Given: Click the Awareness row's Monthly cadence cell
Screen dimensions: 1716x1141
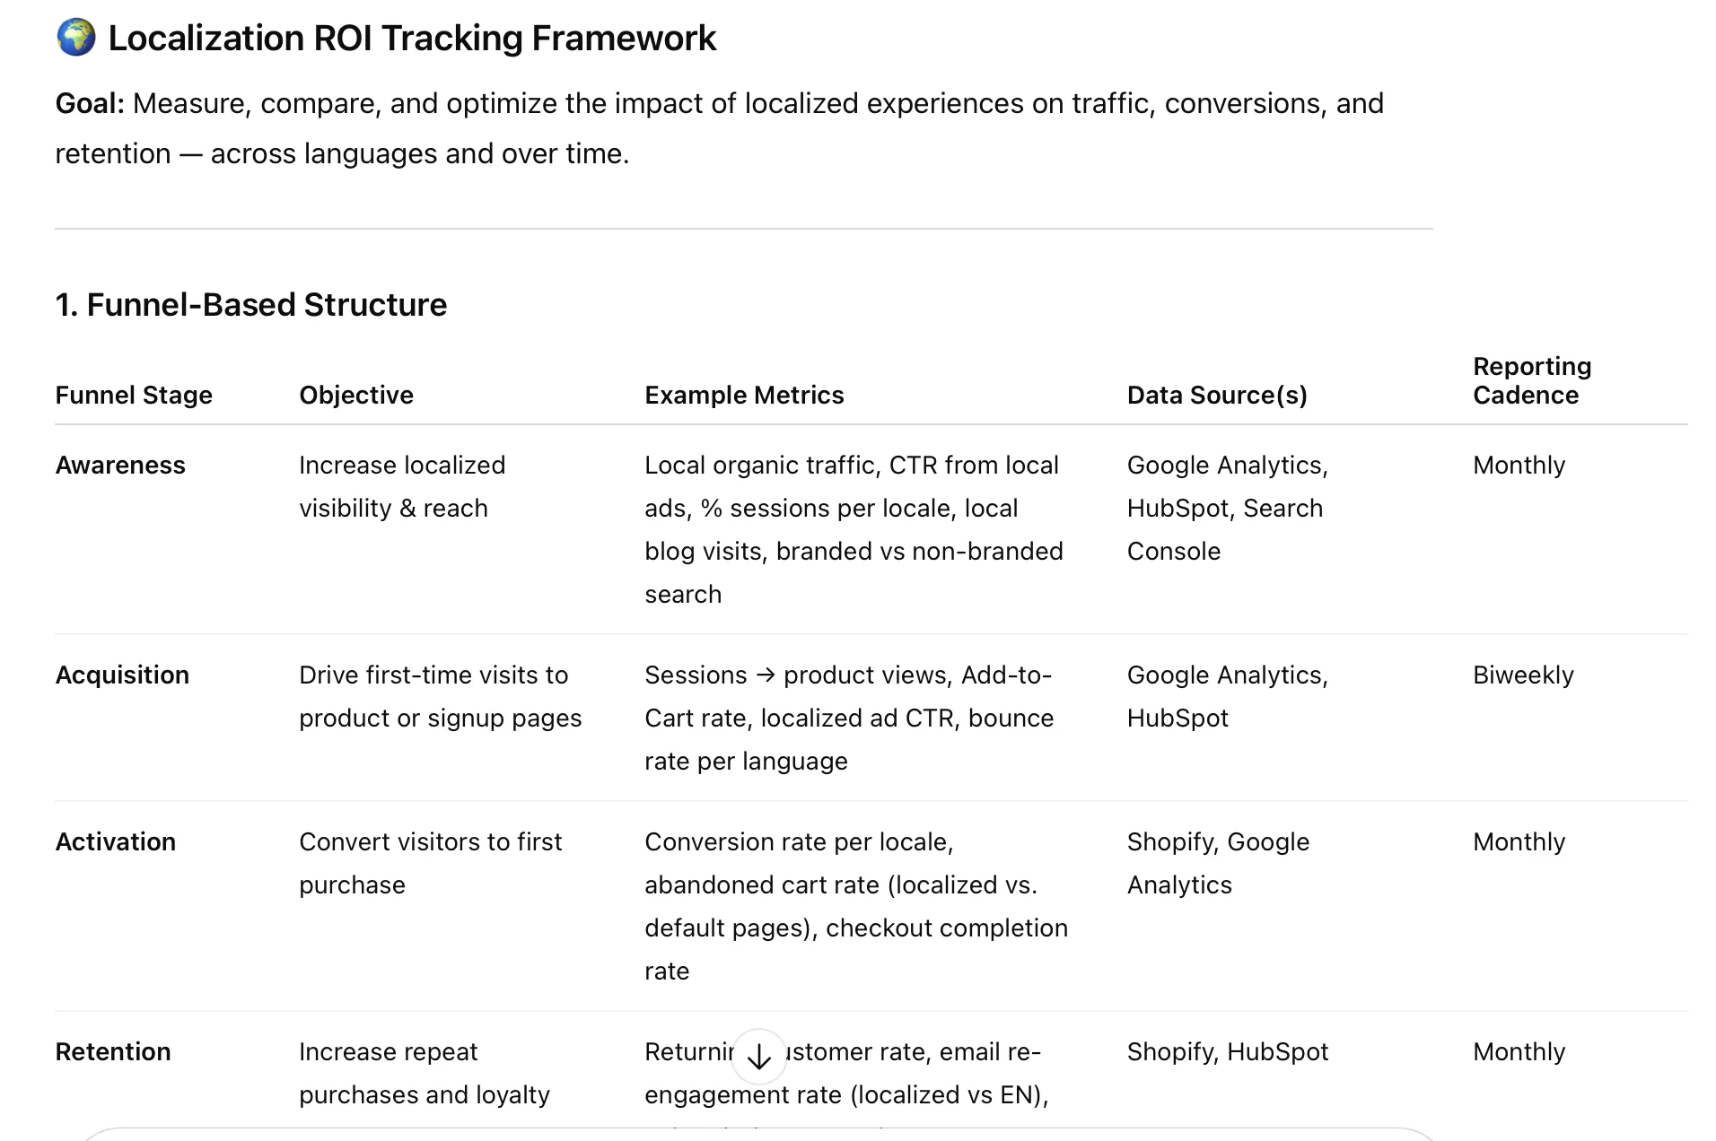Looking at the screenshot, I should (x=1519, y=465).
